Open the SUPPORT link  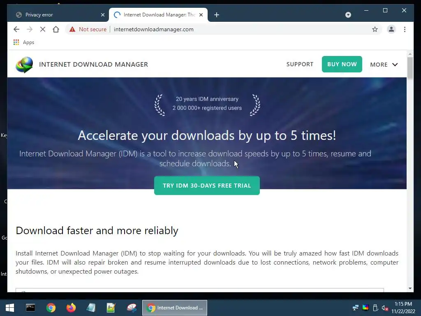point(300,64)
